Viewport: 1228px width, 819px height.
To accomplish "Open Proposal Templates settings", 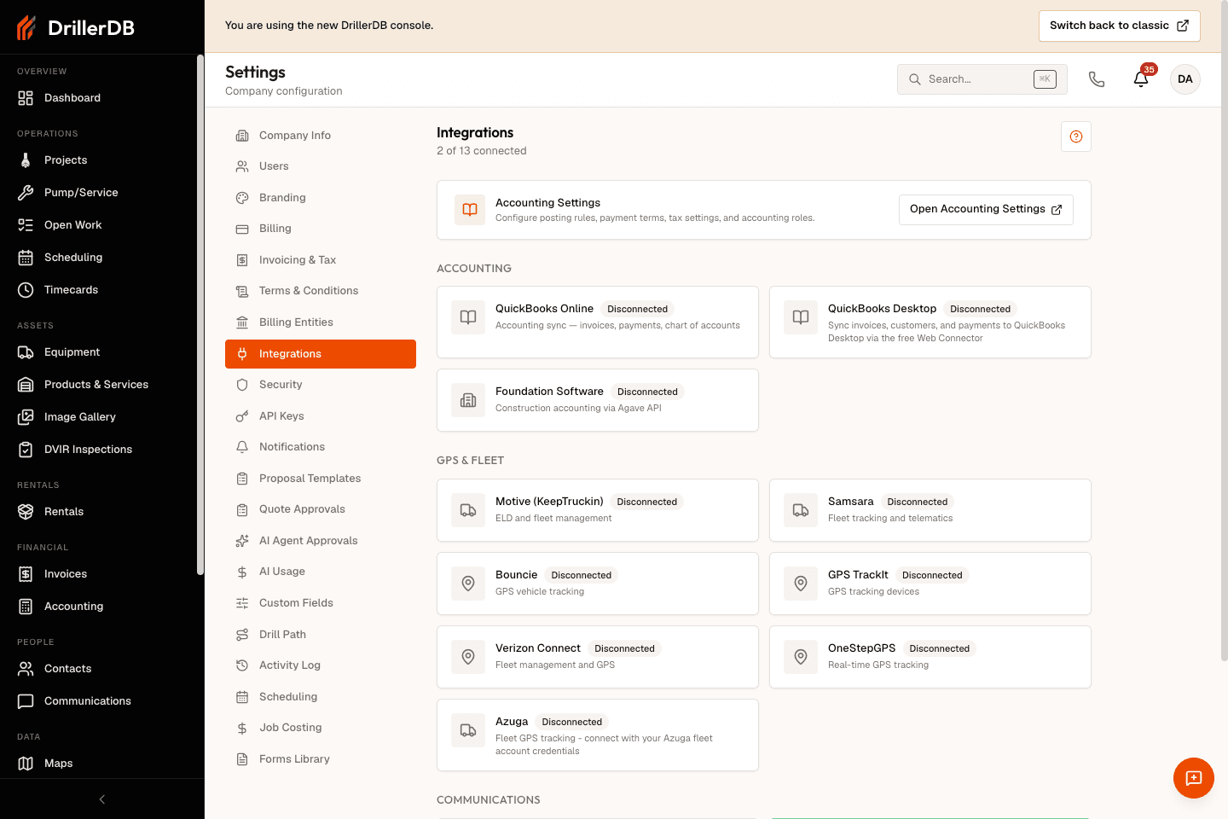I will click(321, 479).
